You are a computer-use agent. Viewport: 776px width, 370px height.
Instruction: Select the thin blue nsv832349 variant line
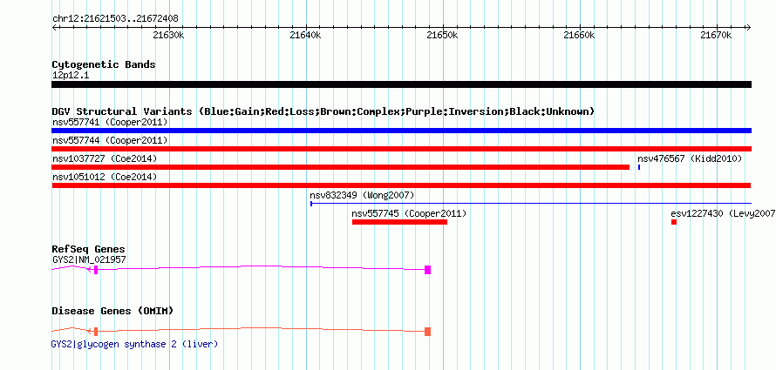[x=531, y=203]
